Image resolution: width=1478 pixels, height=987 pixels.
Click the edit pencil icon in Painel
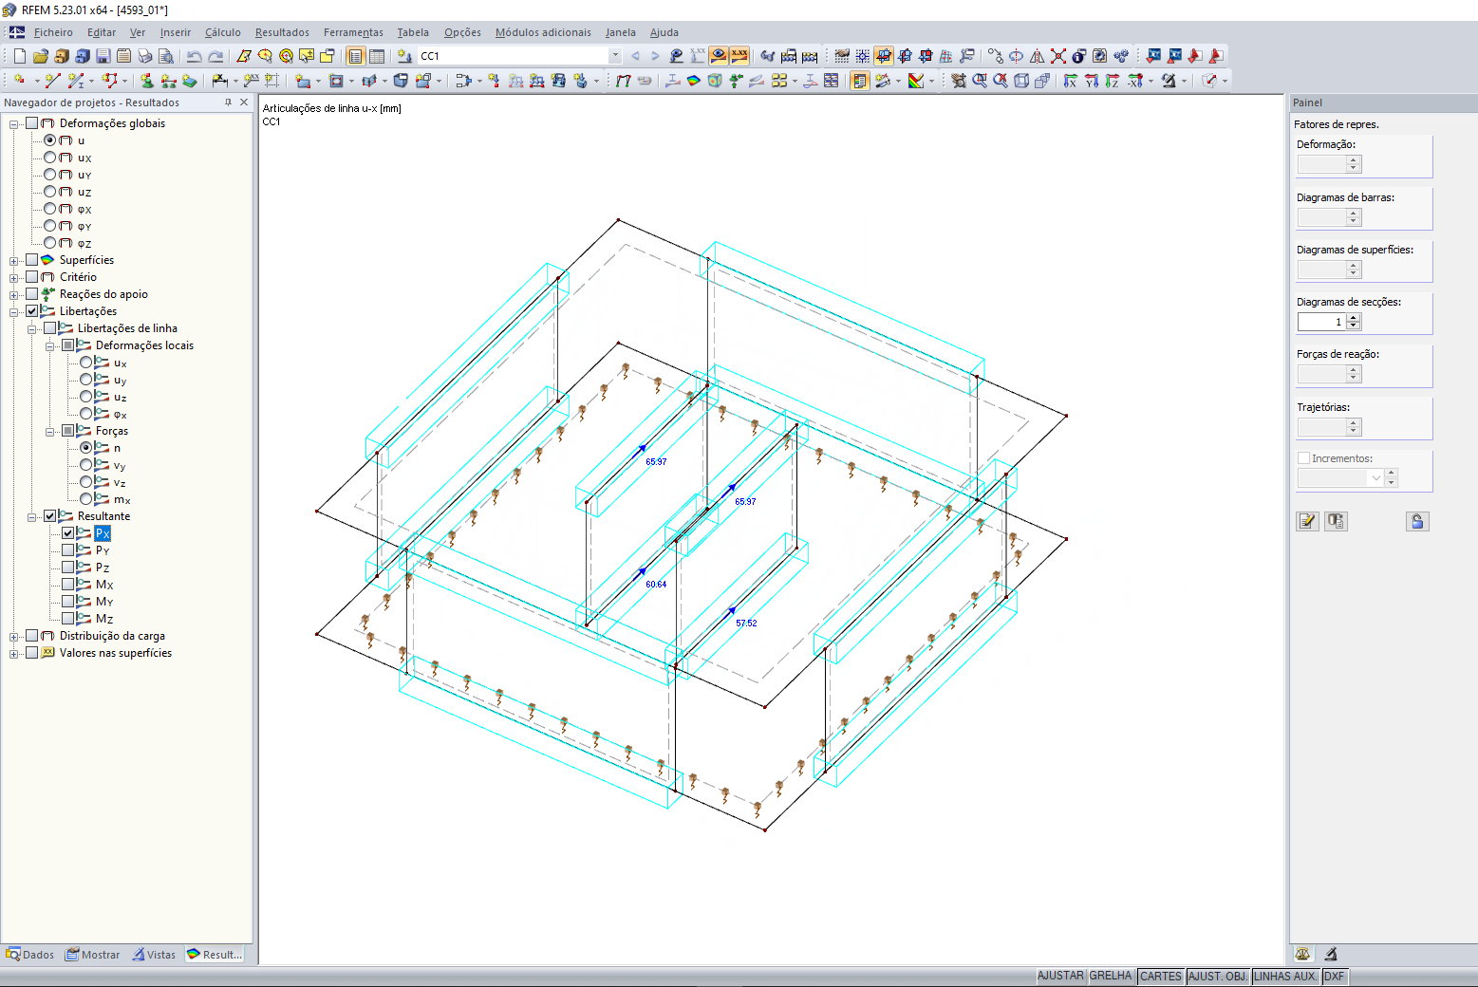point(1307,521)
